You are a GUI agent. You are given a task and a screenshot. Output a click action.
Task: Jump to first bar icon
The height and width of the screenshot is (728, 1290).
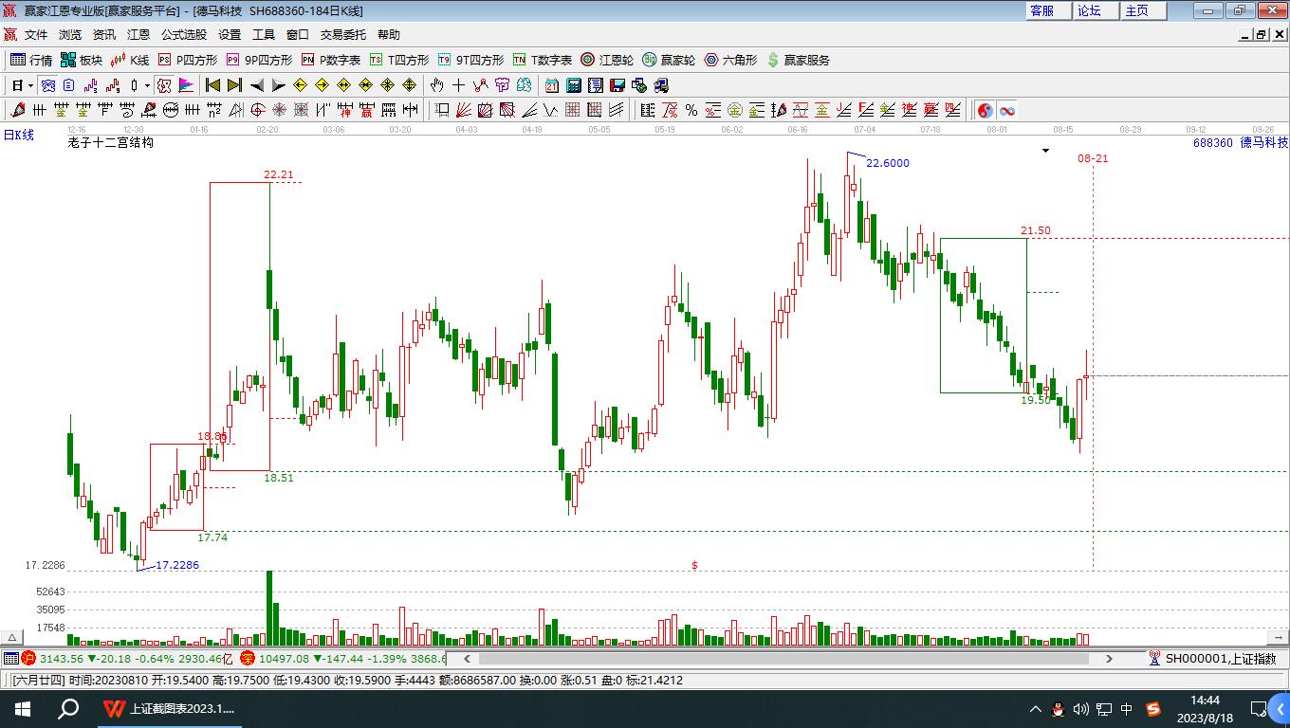(x=212, y=85)
